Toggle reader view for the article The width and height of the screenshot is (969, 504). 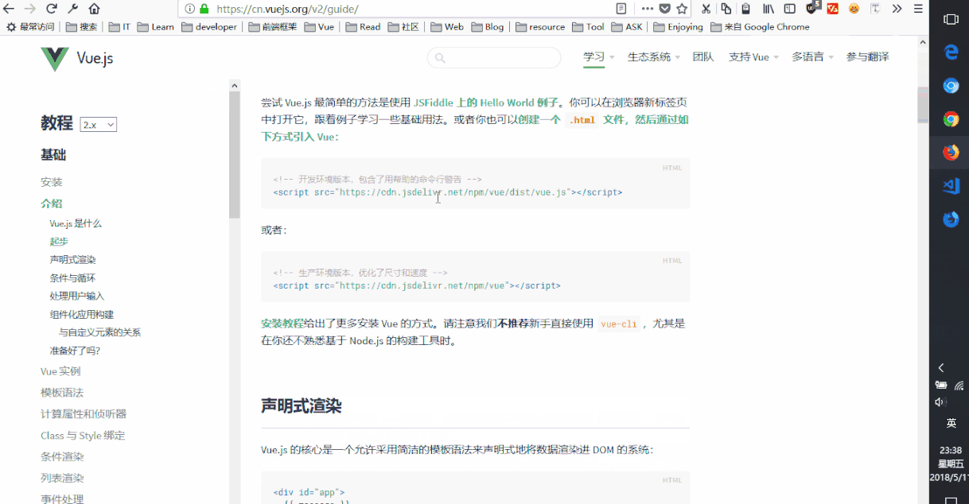point(621,10)
